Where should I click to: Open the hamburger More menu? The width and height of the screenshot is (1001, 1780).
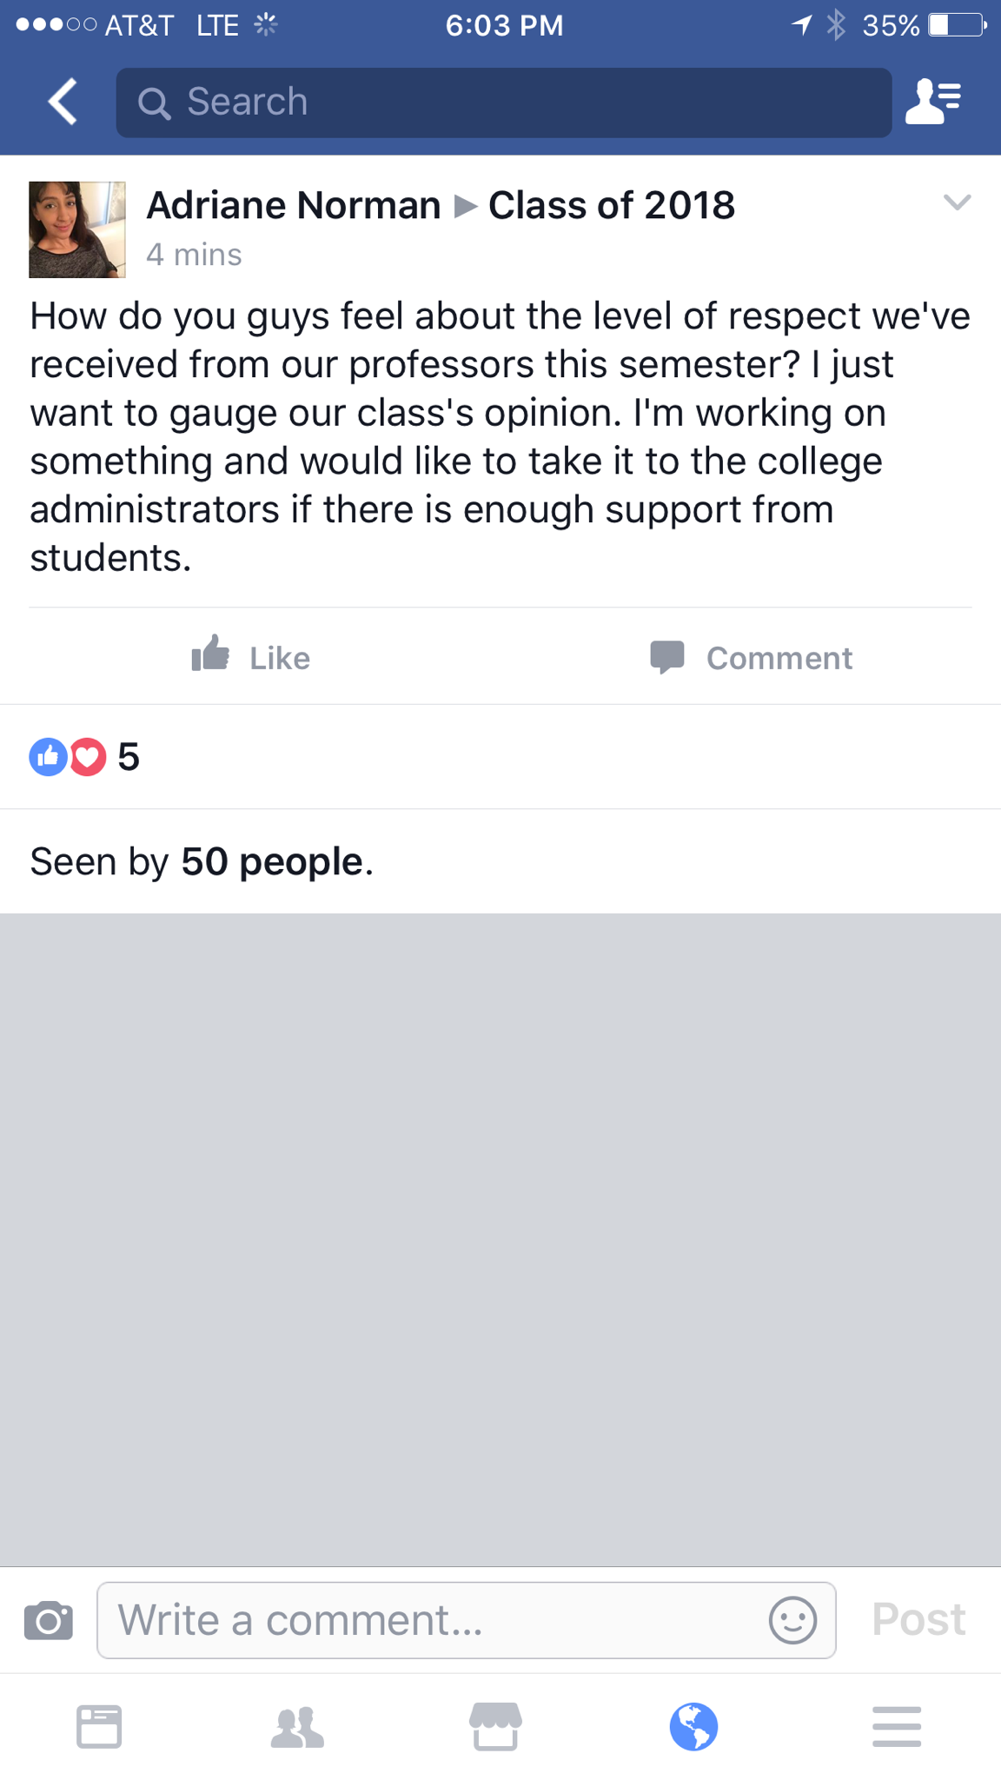pyautogui.click(x=896, y=1726)
